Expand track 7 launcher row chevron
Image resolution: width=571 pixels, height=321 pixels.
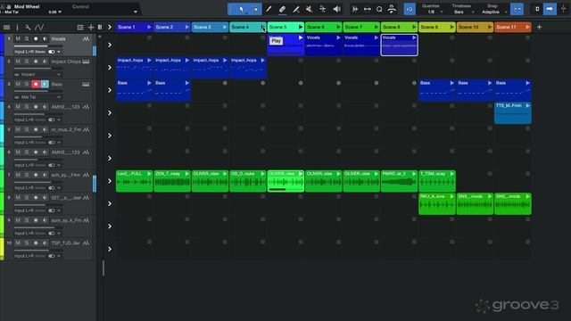click(x=110, y=181)
